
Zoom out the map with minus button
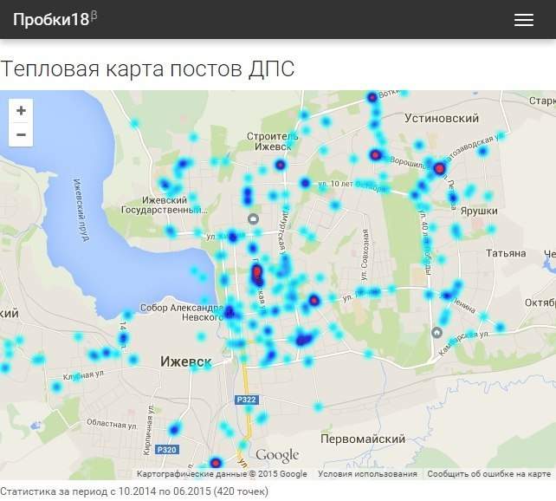coord(21,135)
